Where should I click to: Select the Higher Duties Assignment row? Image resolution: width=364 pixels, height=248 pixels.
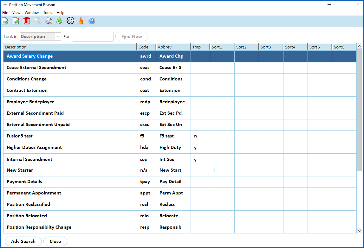[x=180, y=148]
